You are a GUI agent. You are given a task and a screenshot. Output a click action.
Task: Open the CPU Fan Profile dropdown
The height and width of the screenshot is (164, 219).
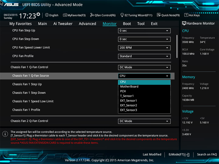[x=144, y=56]
